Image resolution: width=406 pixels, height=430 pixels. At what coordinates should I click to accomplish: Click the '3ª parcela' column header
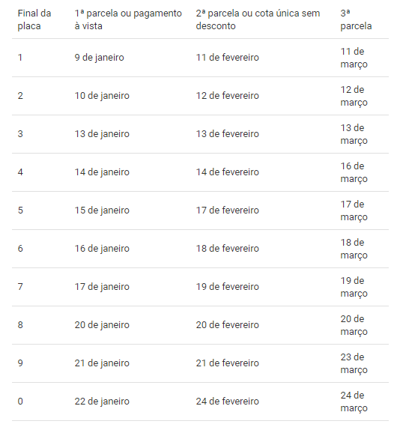(356, 19)
